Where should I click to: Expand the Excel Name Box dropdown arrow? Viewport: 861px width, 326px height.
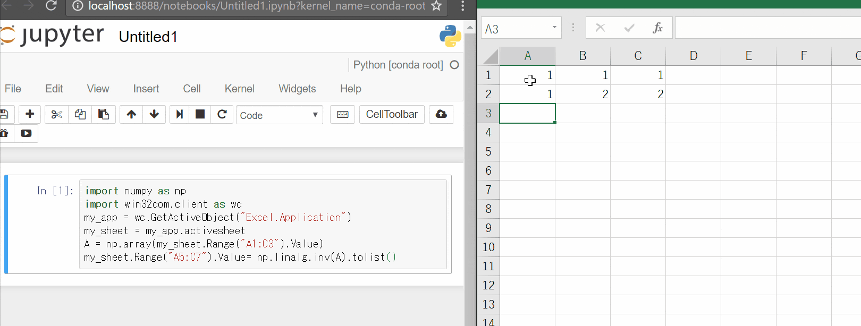pos(554,28)
